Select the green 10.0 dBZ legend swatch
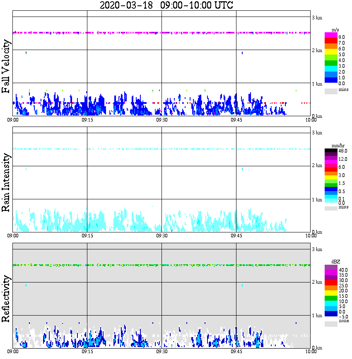352x359 pixels. [x=331, y=298]
